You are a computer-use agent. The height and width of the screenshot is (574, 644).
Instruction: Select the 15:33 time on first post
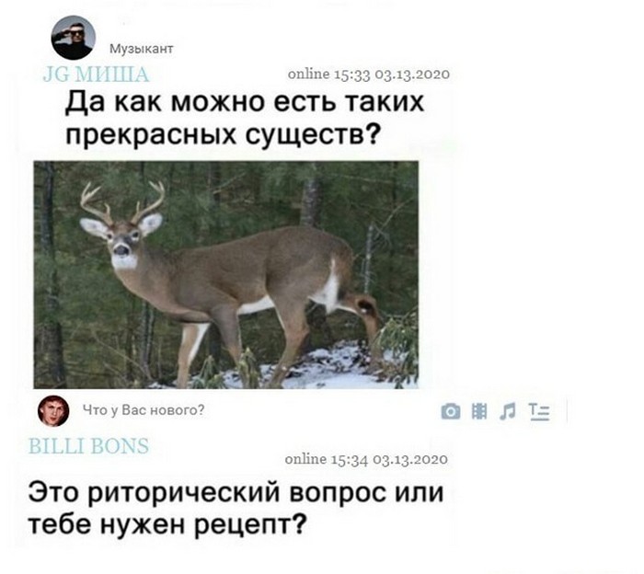click(352, 75)
